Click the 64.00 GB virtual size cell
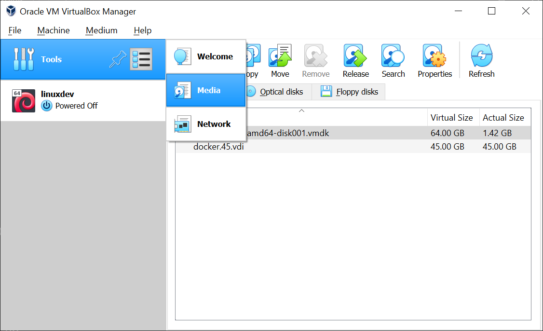 point(447,133)
